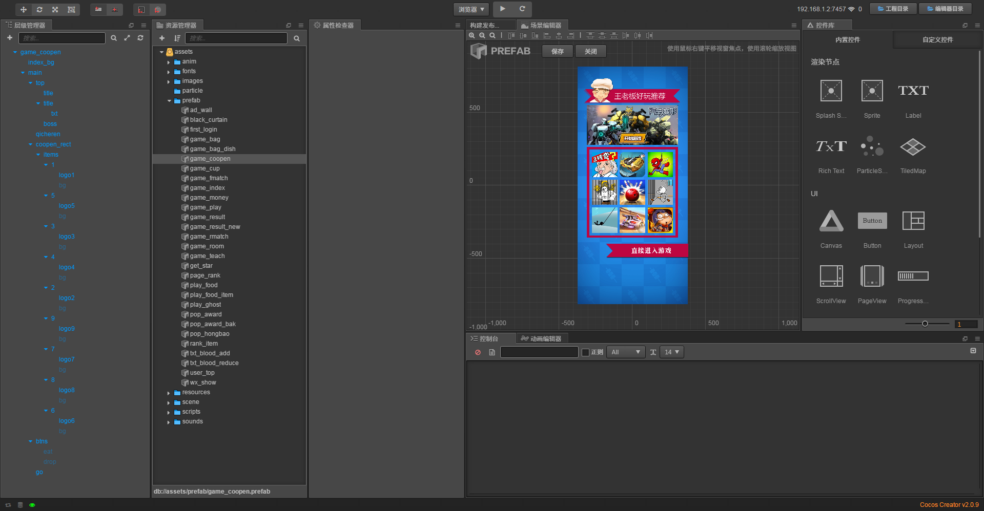
Task: Reset scene zoom with magnifier icon
Action: [493, 35]
